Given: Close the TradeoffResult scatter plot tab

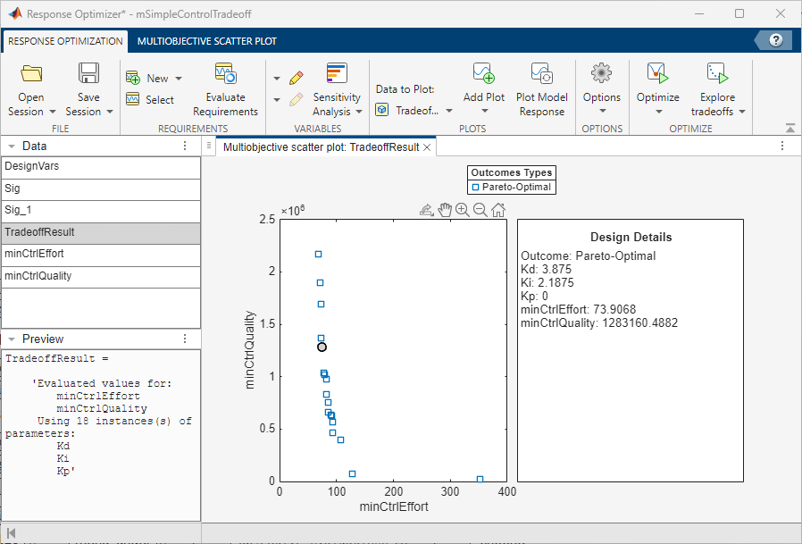Looking at the screenshot, I should pyautogui.click(x=427, y=147).
